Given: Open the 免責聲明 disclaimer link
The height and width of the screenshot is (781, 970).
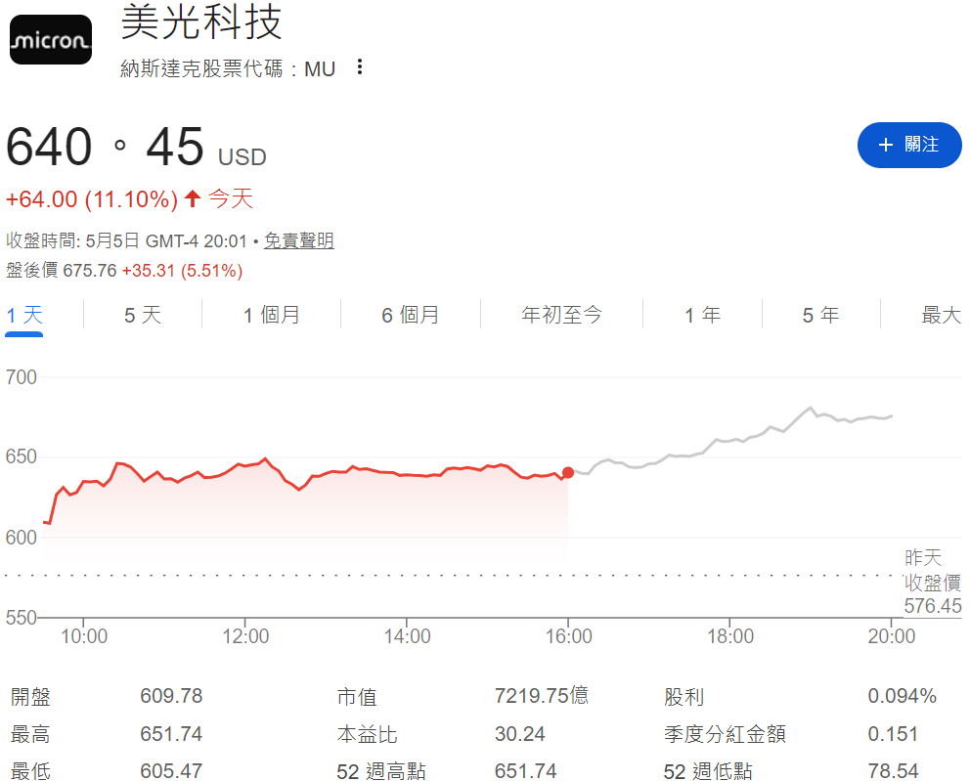Looking at the screenshot, I should pos(299,240).
